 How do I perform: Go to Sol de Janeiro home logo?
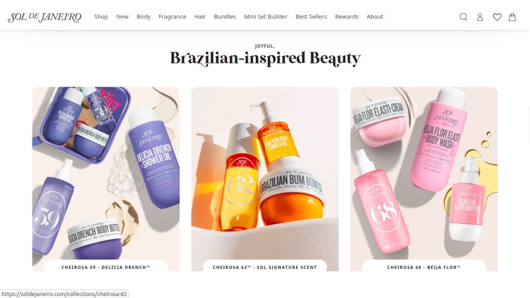click(x=44, y=17)
